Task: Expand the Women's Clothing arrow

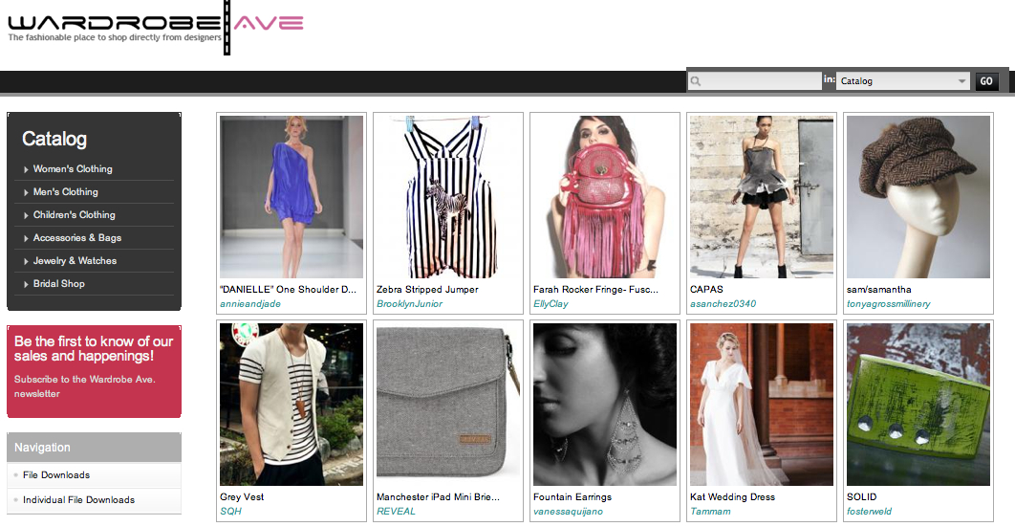Action: (x=26, y=169)
